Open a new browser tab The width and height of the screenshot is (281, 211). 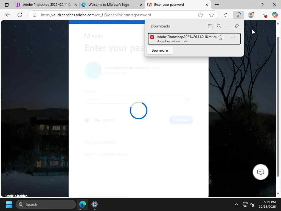[x=217, y=5]
